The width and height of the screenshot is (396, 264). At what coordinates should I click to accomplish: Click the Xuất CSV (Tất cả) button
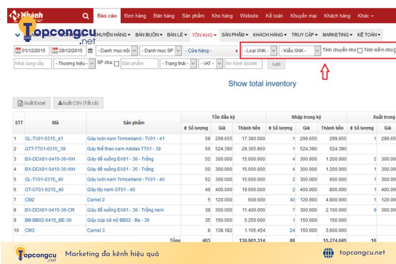78,103
